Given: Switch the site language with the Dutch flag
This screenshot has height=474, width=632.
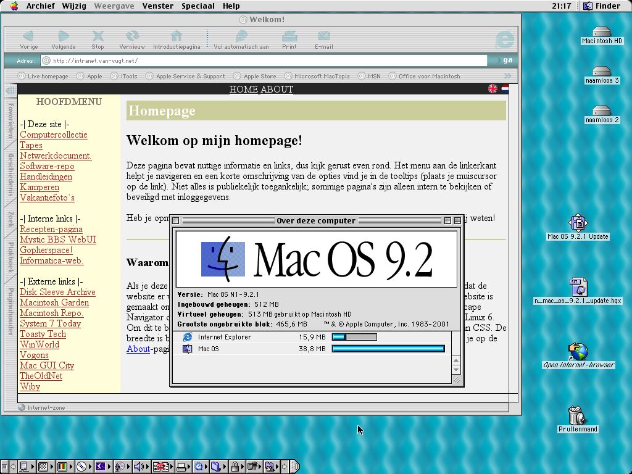Looking at the screenshot, I should pyautogui.click(x=504, y=89).
